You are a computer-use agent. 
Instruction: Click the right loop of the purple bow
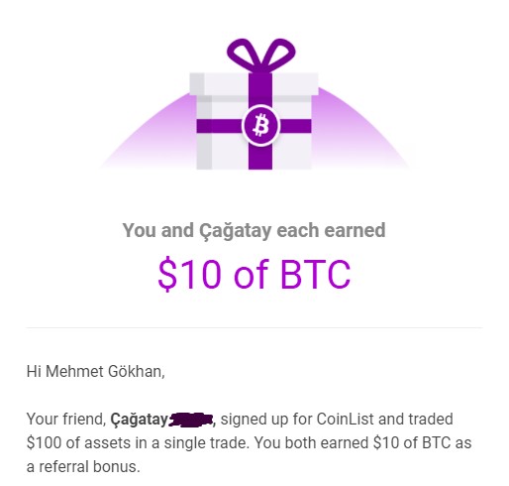pyautogui.click(x=279, y=54)
